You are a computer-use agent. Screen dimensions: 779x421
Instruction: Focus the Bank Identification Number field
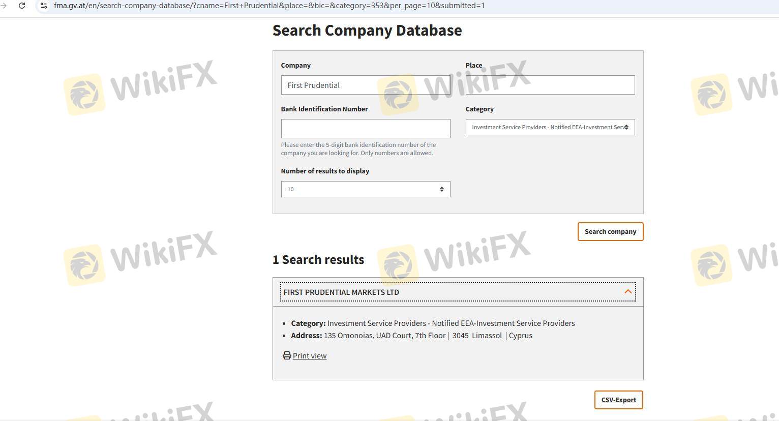click(365, 129)
